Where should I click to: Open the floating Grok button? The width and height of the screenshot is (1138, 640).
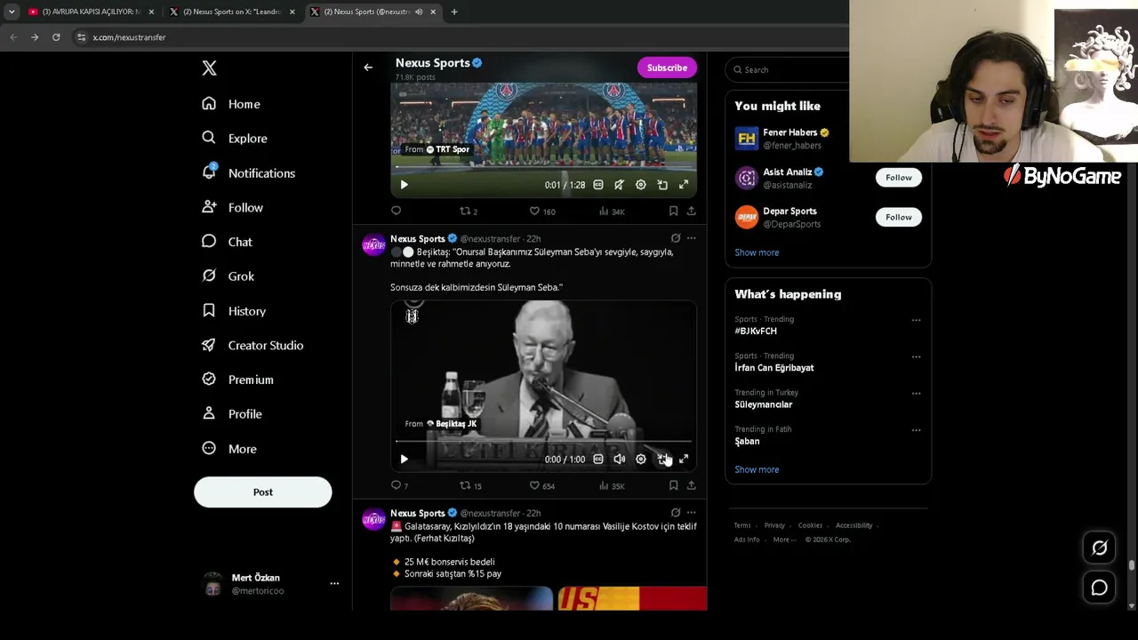coord(1100,548)
